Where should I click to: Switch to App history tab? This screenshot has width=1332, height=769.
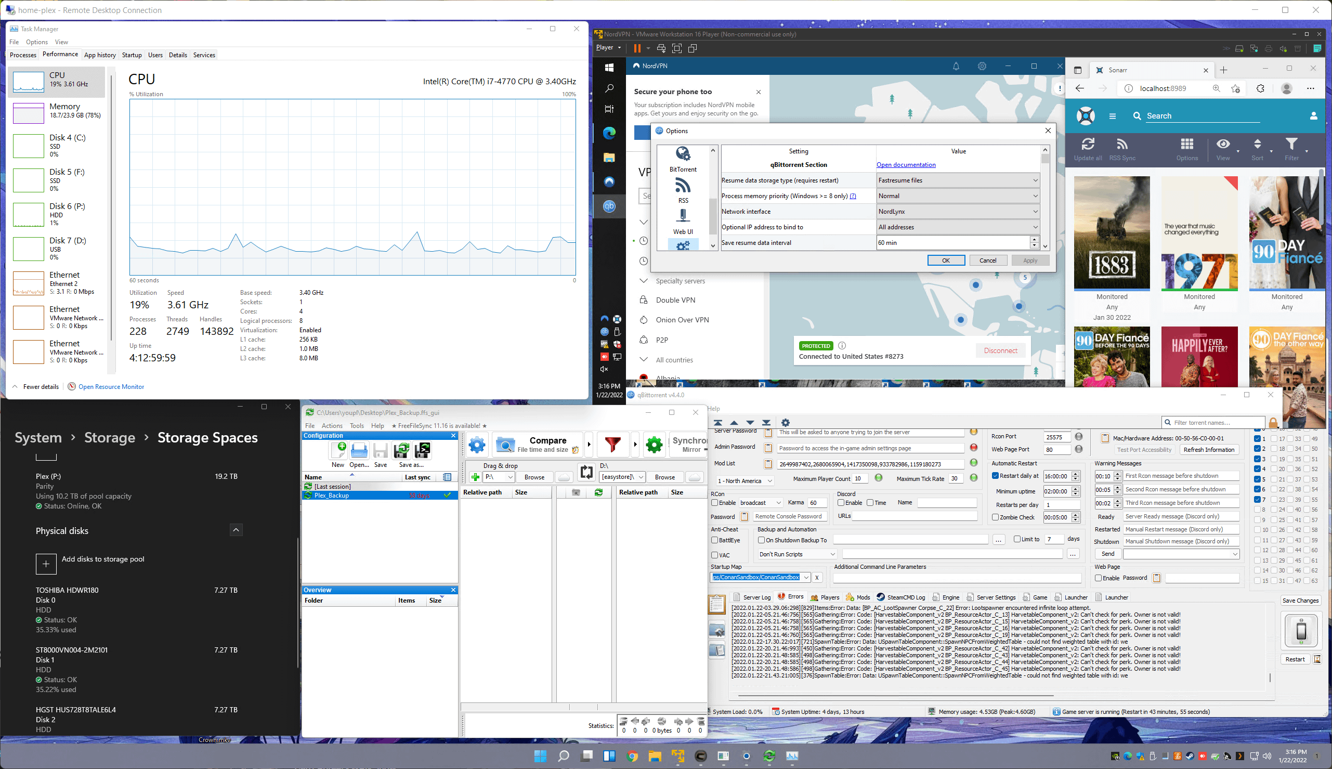pyautogui.click(x=100, y=55)
